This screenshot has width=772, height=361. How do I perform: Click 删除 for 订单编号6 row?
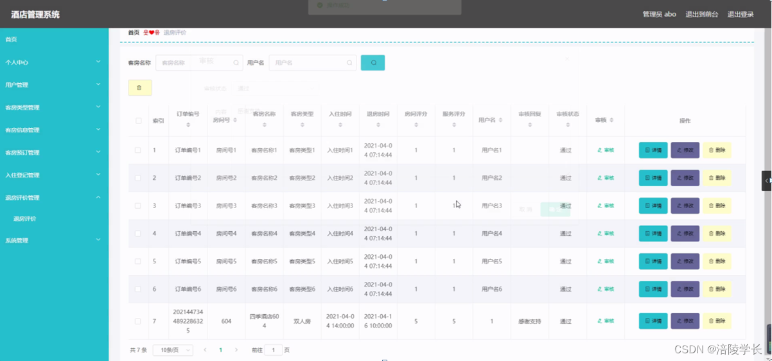(x=717, y=289)
